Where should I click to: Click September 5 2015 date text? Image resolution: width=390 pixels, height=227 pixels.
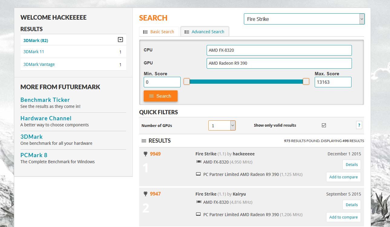coord(344,194)
